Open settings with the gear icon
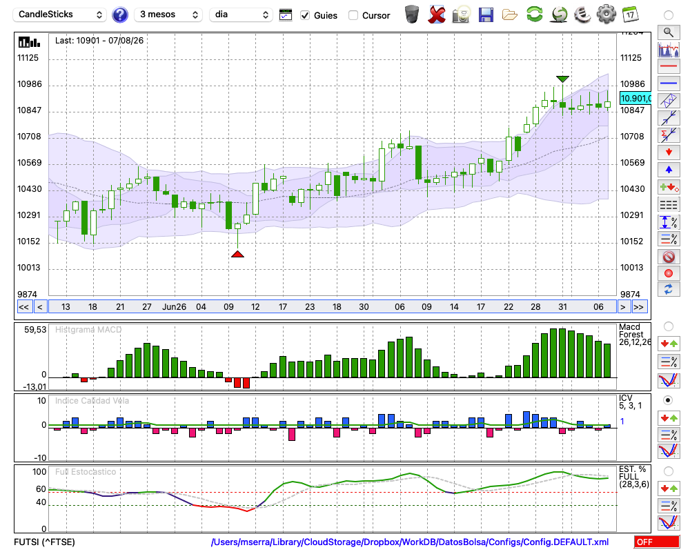 click(606, 14)
